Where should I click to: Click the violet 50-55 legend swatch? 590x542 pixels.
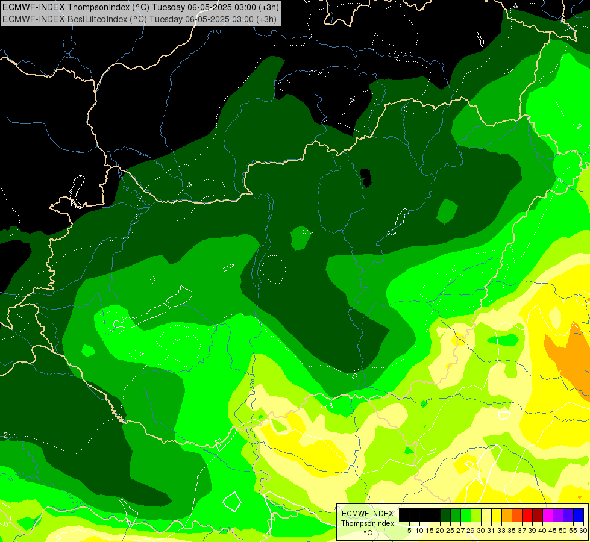coord(568,516)
